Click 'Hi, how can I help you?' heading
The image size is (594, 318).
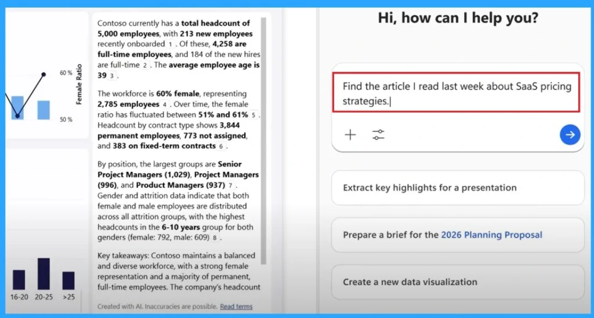(x=458, y=18)
